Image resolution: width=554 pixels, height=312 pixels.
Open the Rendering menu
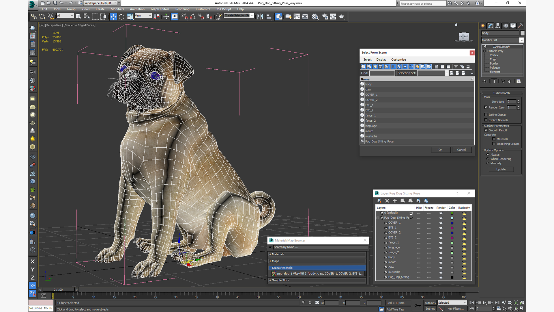(x=182, y=9)
